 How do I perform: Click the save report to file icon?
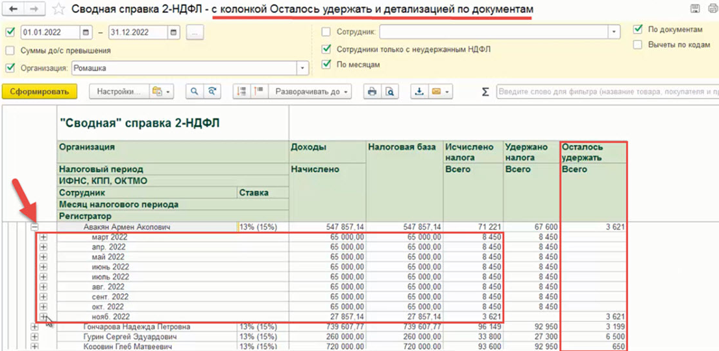pos(419,92)
